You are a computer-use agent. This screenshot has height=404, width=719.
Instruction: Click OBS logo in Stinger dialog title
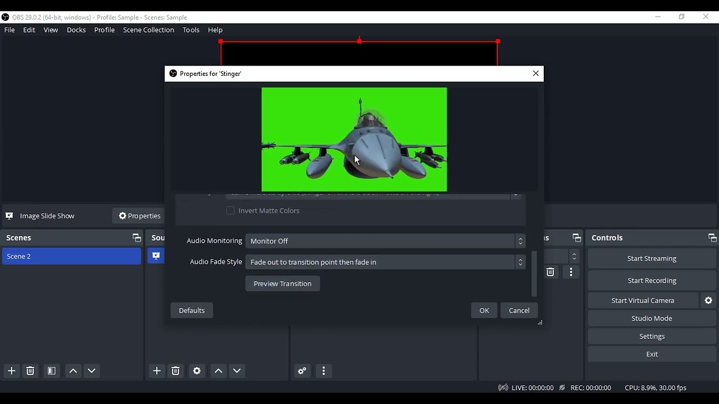pyautogui.click(x=173, y=74)
